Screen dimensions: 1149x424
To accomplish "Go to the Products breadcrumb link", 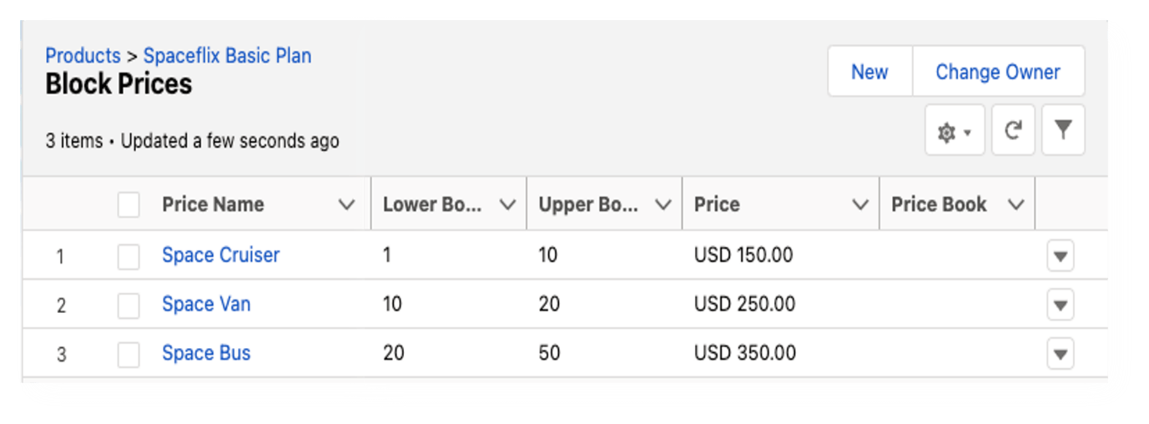I will pos(83,56).
